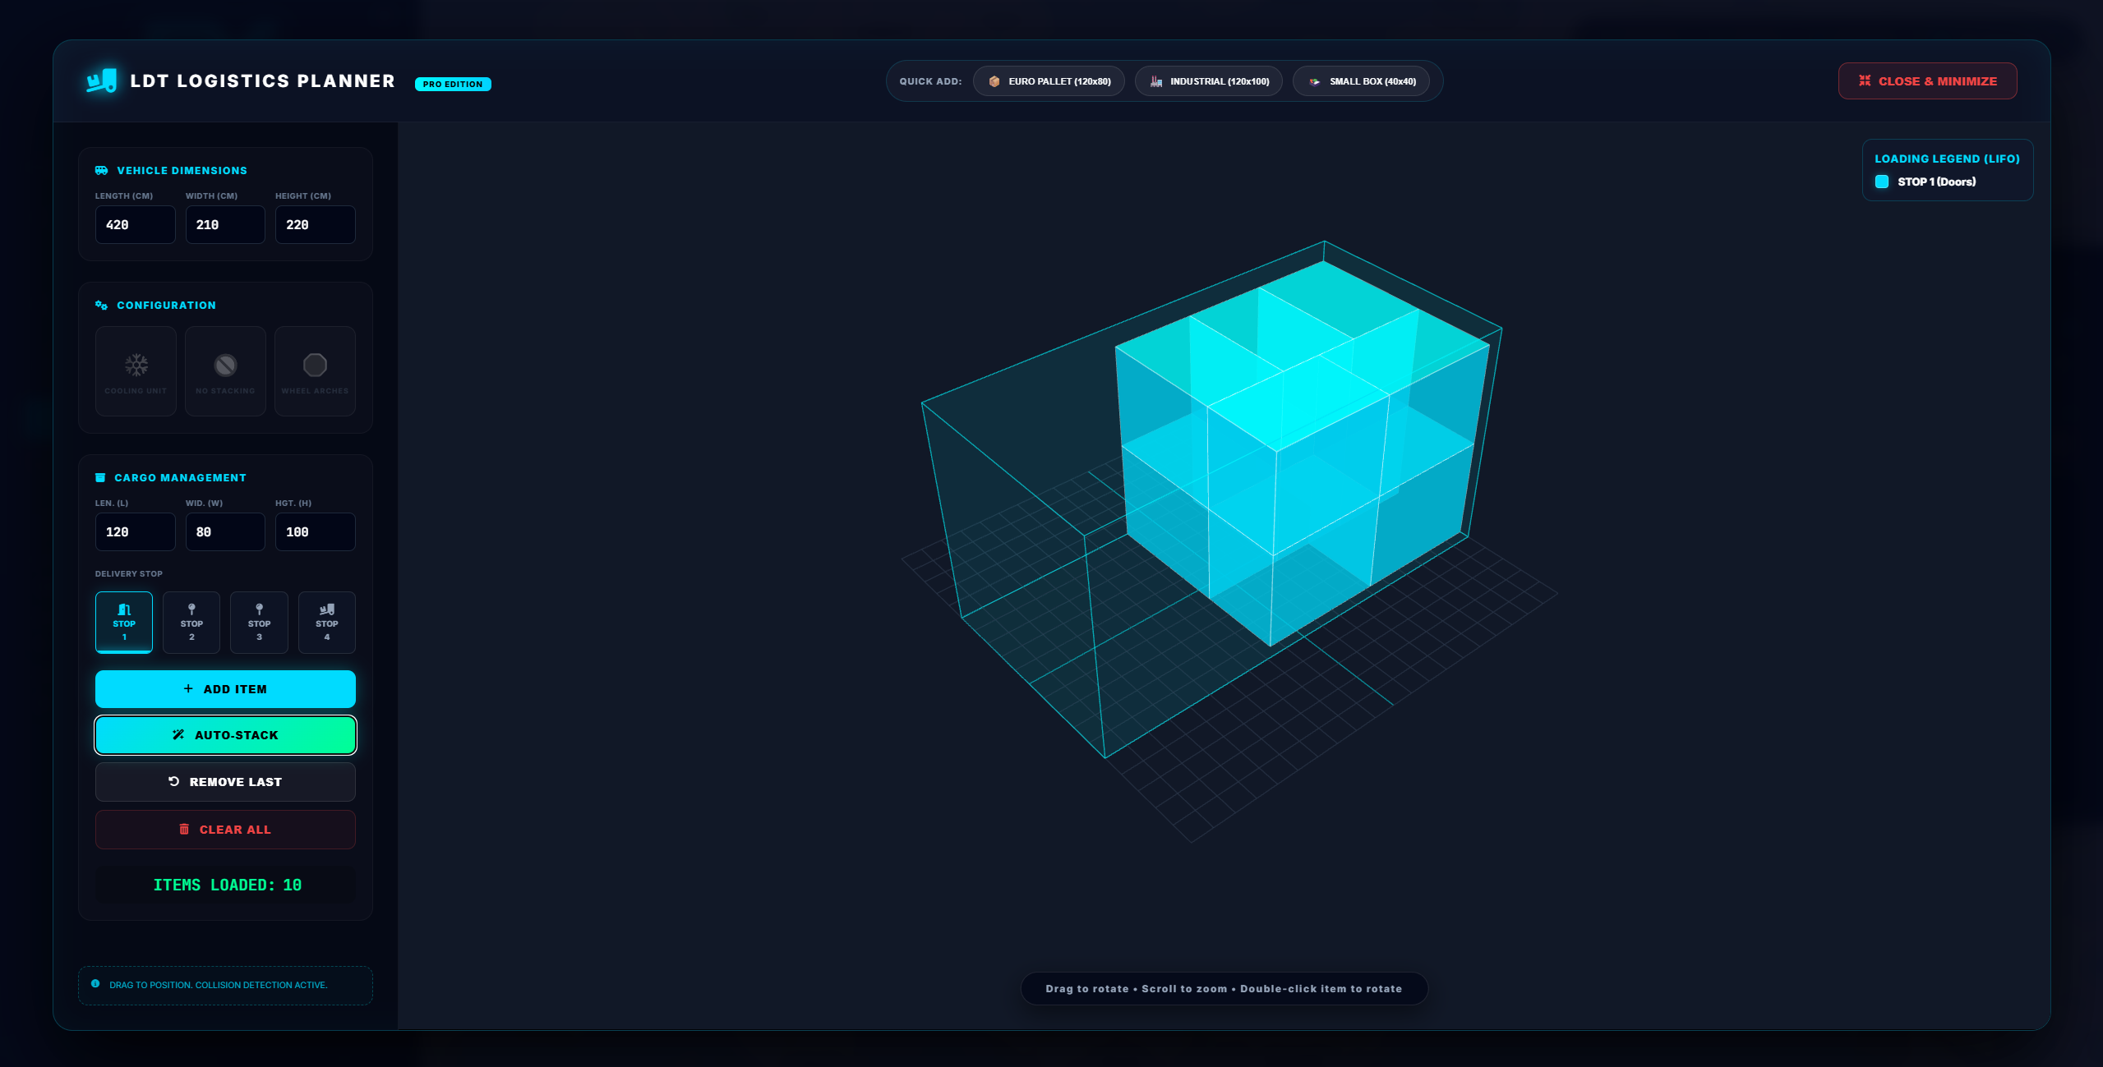
Task: Quick add a Euro Pallet (120x80)
Action: (x=1049, y=81)
